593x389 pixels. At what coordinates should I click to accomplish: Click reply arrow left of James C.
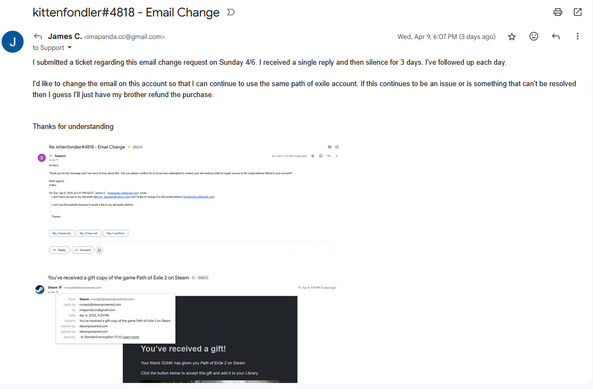click(x=37, y=36)
